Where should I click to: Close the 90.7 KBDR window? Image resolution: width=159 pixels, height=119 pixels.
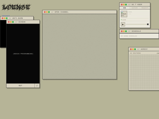tap(122, 4)
